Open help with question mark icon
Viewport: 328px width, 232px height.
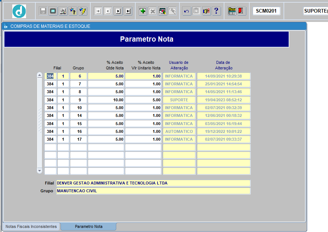(x=216, y=11)
